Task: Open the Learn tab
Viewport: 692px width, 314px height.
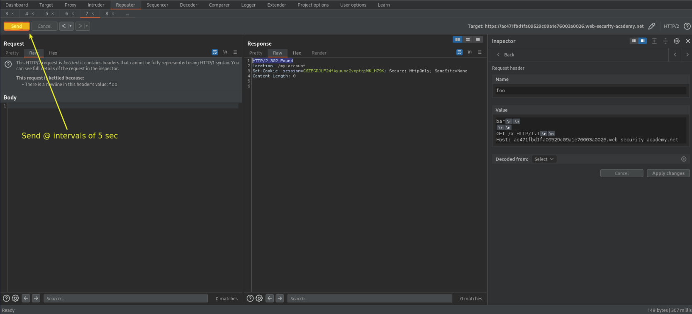Action: coord(384,5)
